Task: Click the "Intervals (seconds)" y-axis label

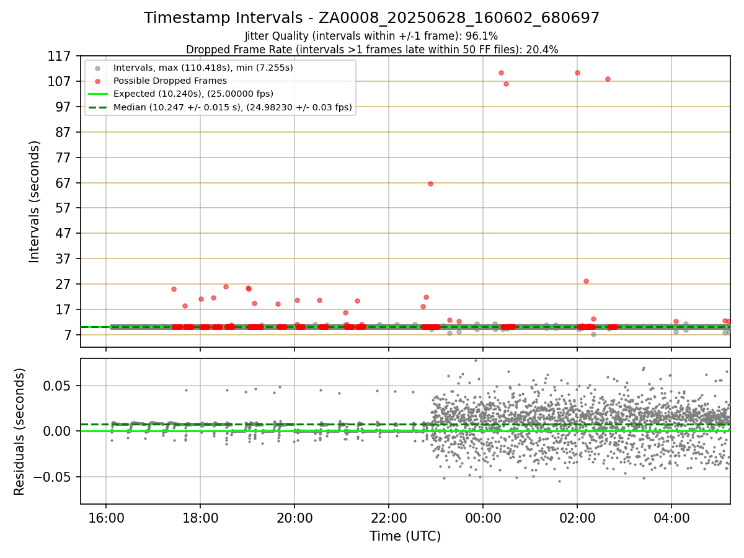Action: (35, 201)
